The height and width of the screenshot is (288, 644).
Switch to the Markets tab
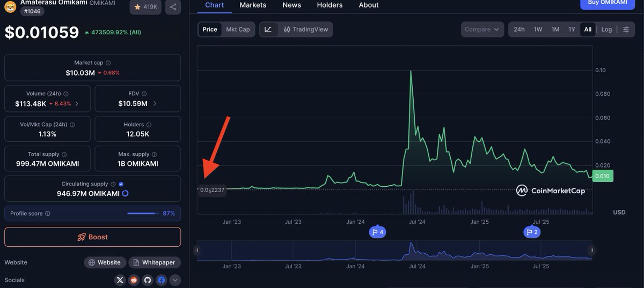[253, 5]
